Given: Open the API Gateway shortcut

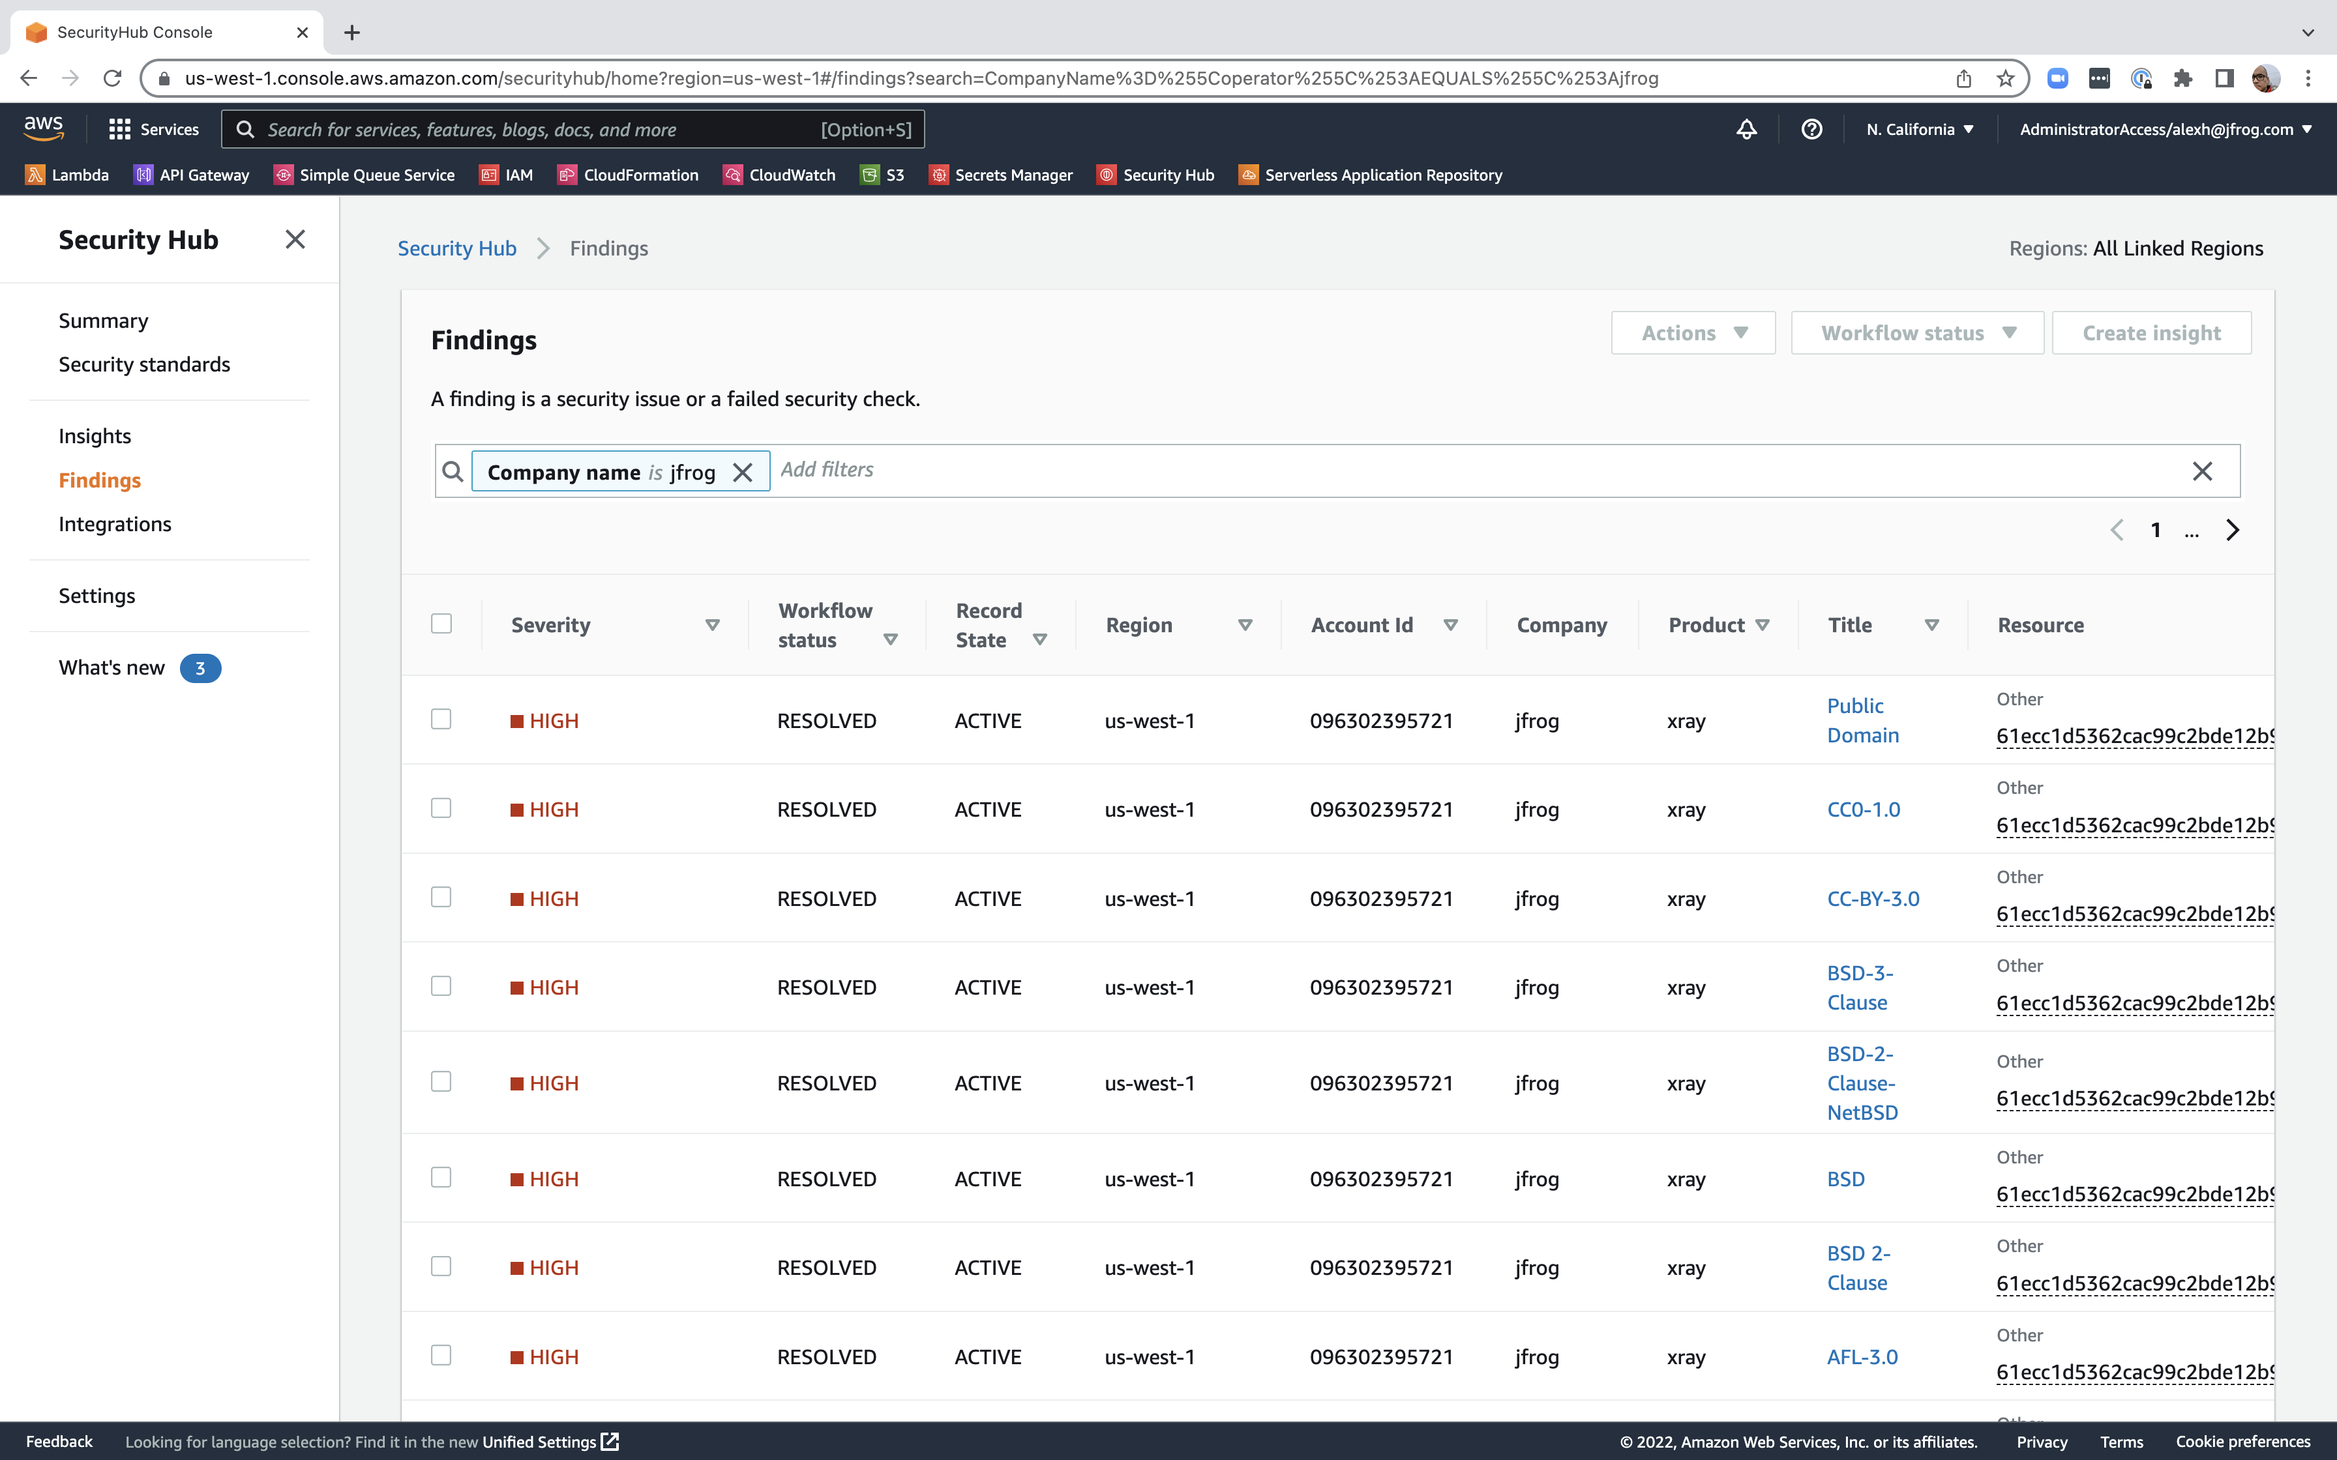Looking at the screenshot, I should click(x=191, y=175).
